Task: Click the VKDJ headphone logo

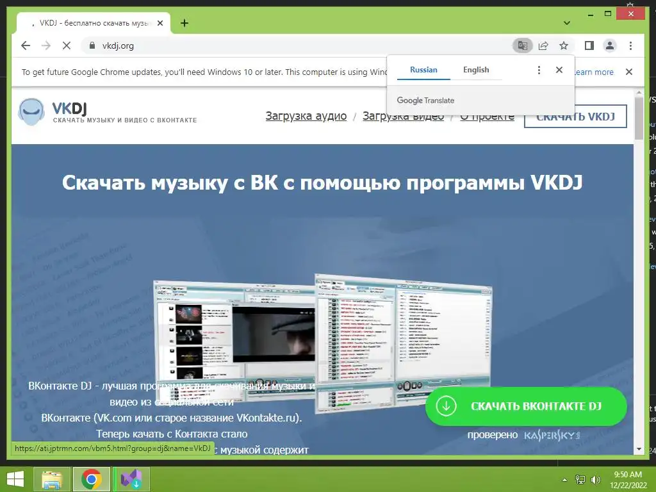Action: [31, 111]
